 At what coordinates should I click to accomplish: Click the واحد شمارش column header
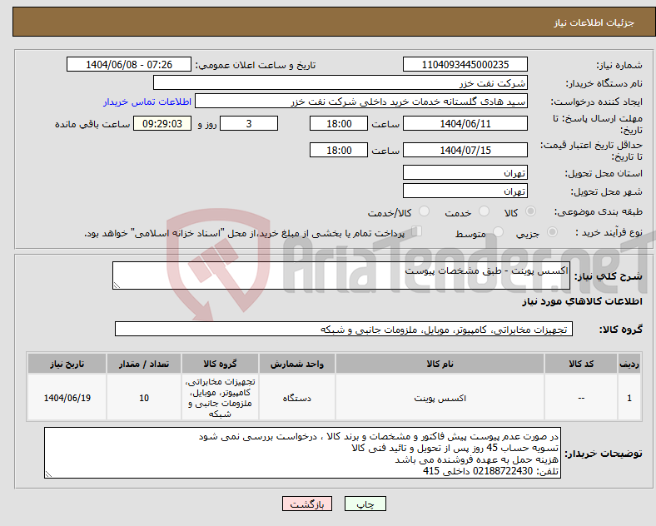click(x=297, y=364)
